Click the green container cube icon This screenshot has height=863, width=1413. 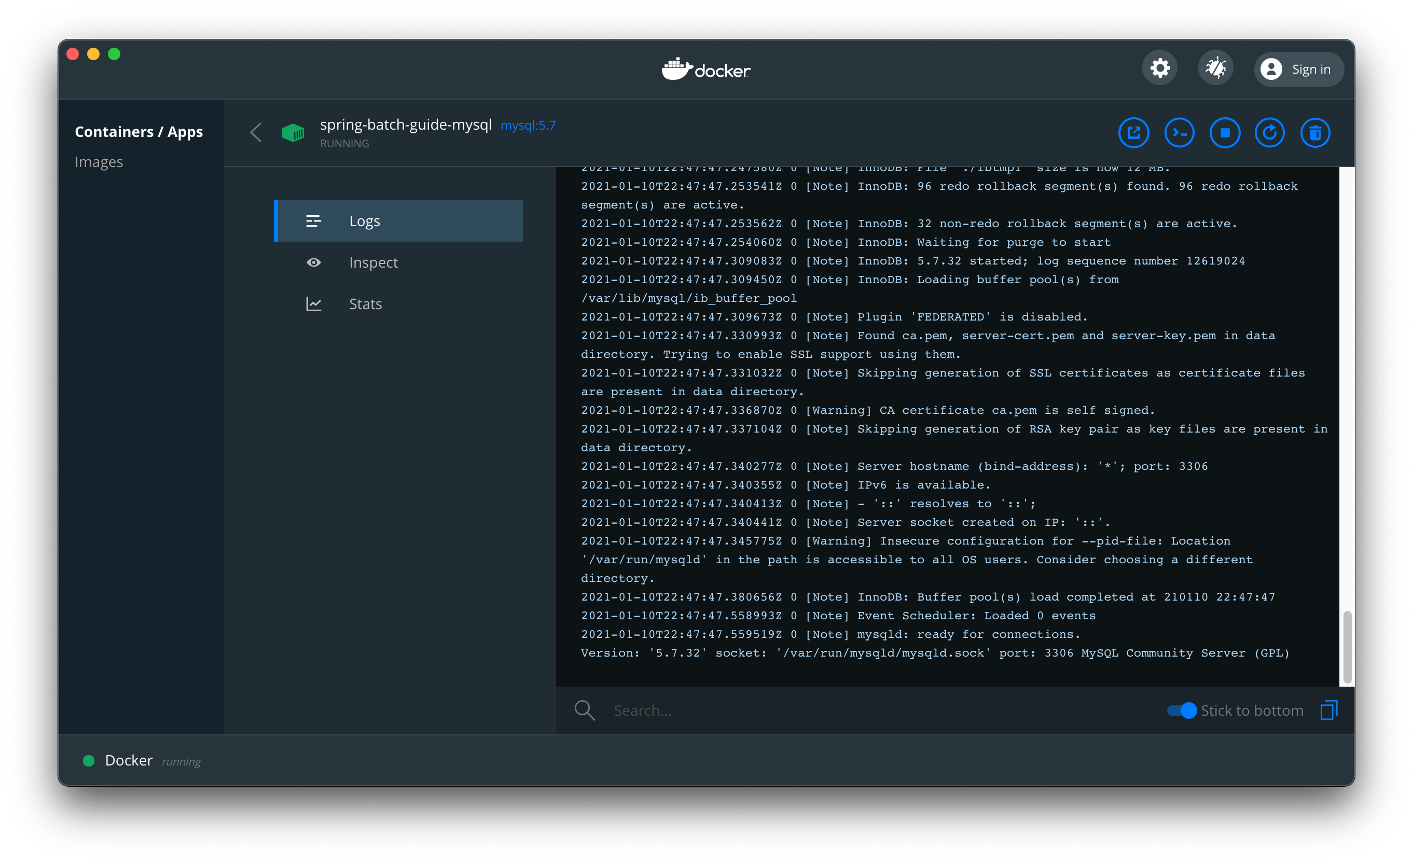[x=293, y=133]
